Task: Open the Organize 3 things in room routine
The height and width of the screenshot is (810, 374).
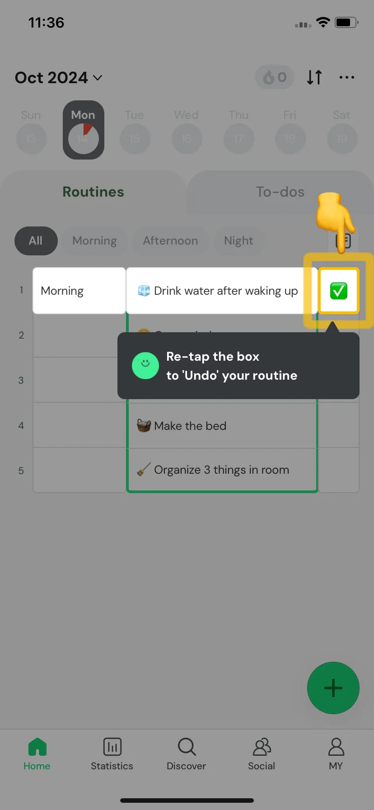Action: (222, 470)
